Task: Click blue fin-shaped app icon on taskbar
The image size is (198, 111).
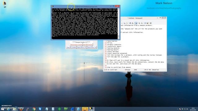Action: point(72,109)
